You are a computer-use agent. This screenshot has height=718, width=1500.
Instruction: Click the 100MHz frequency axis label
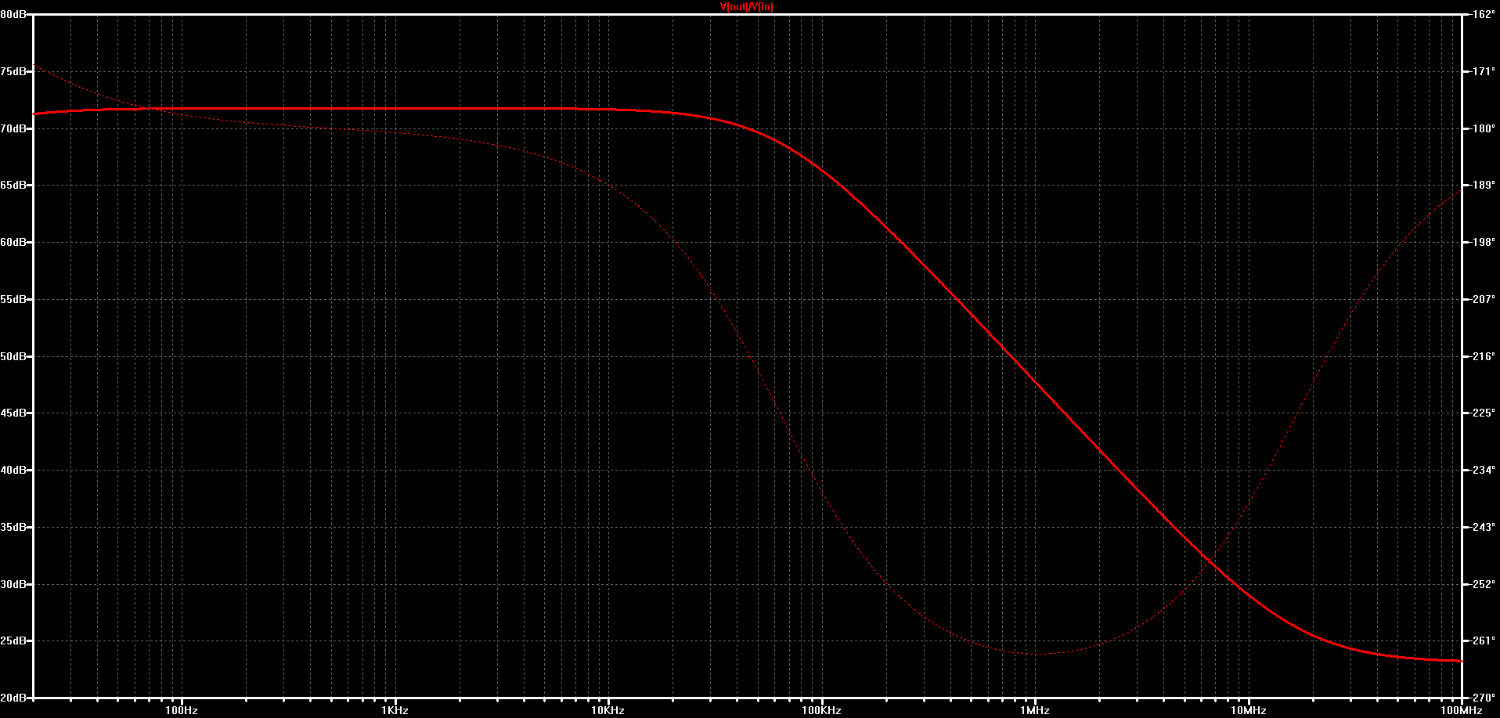pos(1461,710)
